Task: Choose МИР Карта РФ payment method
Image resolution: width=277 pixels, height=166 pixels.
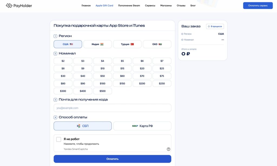Action: [142, 126]
